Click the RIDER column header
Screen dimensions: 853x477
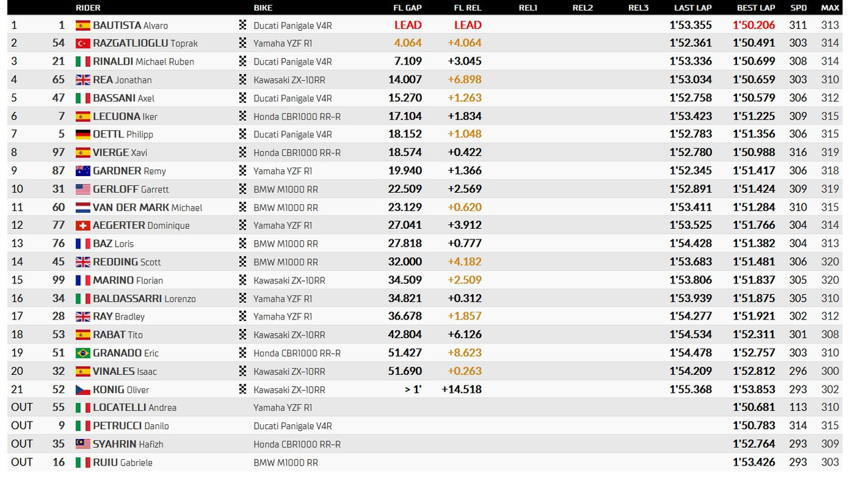click(x=89, y=8)
